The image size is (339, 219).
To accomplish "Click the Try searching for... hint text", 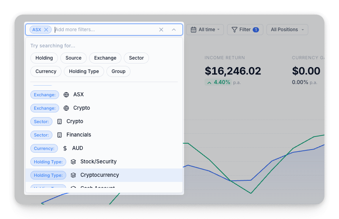I will click(53, 46).
